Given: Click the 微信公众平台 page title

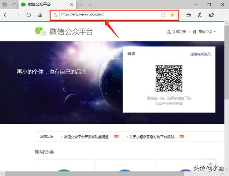Looking at the screenshot, I should point(71,32).
